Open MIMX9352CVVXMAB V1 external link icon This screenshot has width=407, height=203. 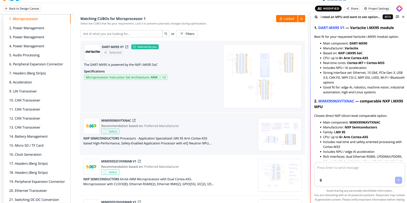(139, 161)
